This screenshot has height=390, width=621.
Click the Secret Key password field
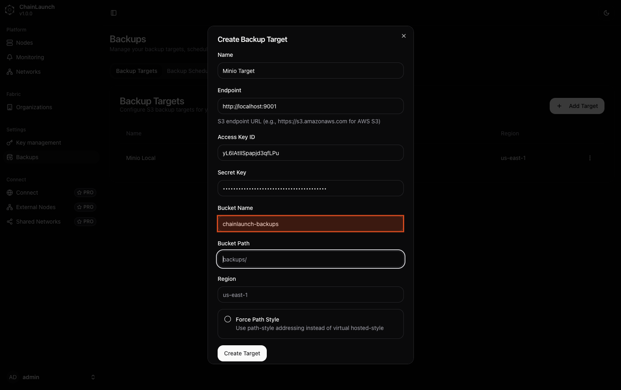click(x=310, y=188)
